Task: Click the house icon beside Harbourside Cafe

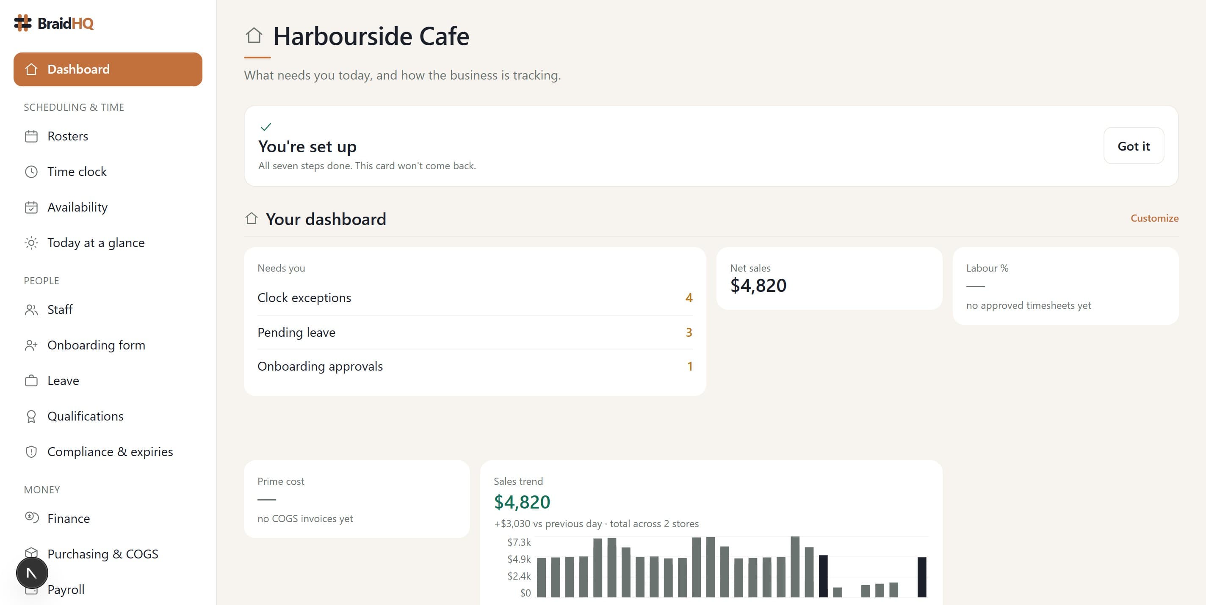Action: (x=254, y=35)
